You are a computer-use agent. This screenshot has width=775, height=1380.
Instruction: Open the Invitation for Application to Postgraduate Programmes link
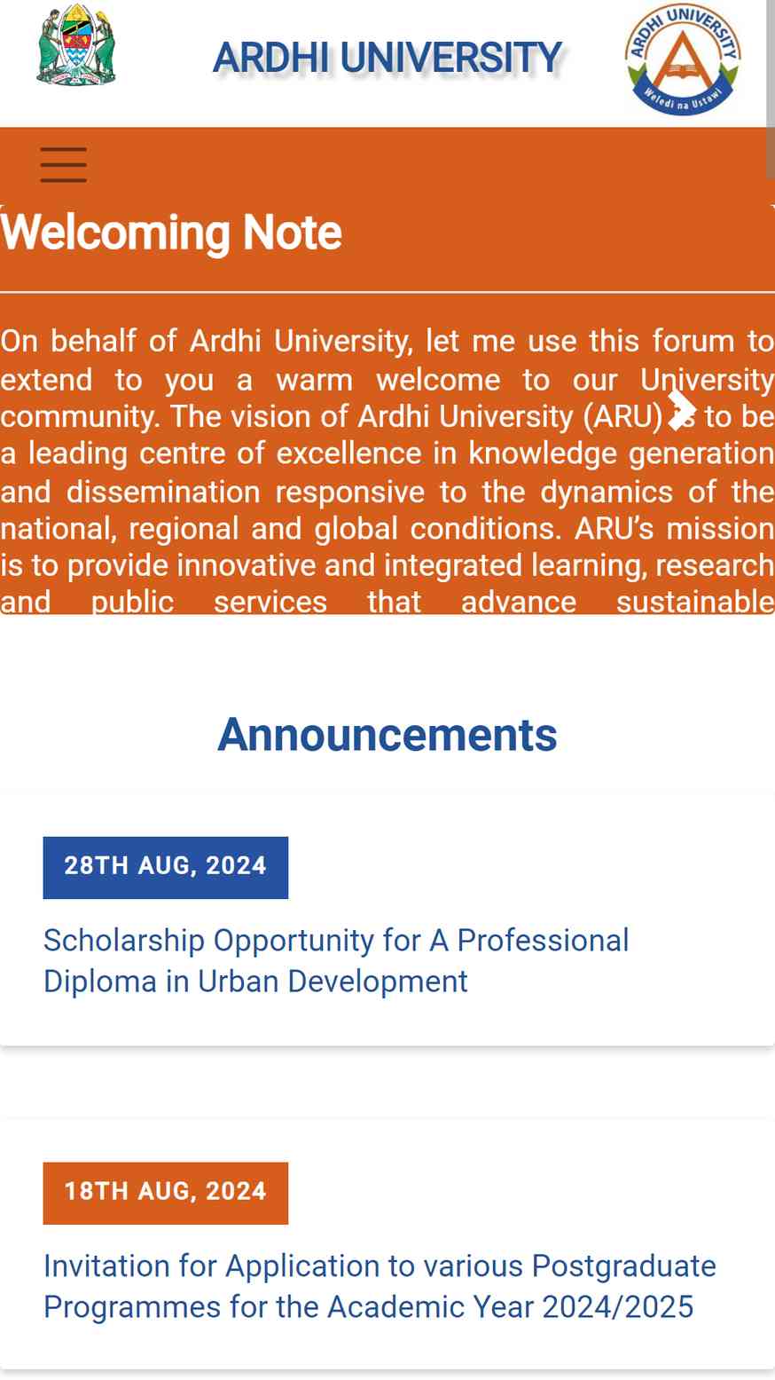pos(380,1287)
